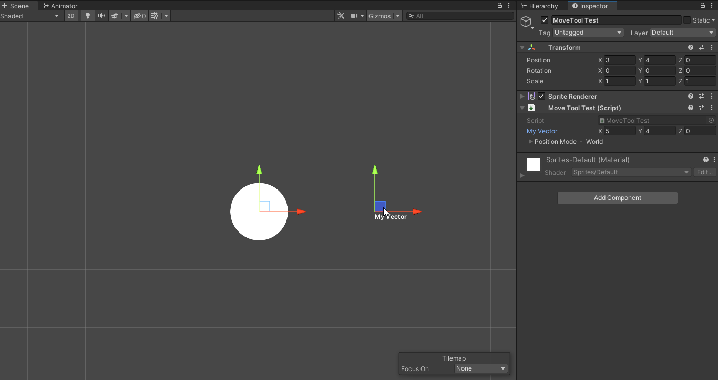Disable the MoveTool Test object active checkbox
Image resolution: width=718 pixels, height=380 pixels.
(x=545, y=20)
